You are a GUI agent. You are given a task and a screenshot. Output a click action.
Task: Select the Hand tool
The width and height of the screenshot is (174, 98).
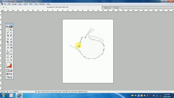(8, 60)
